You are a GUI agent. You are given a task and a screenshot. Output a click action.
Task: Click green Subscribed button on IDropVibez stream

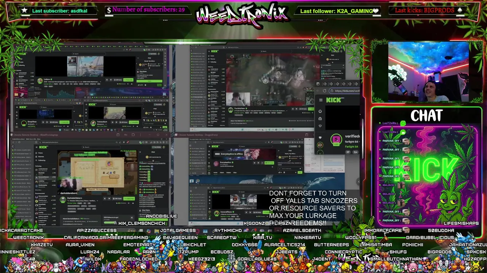point(64,122)
